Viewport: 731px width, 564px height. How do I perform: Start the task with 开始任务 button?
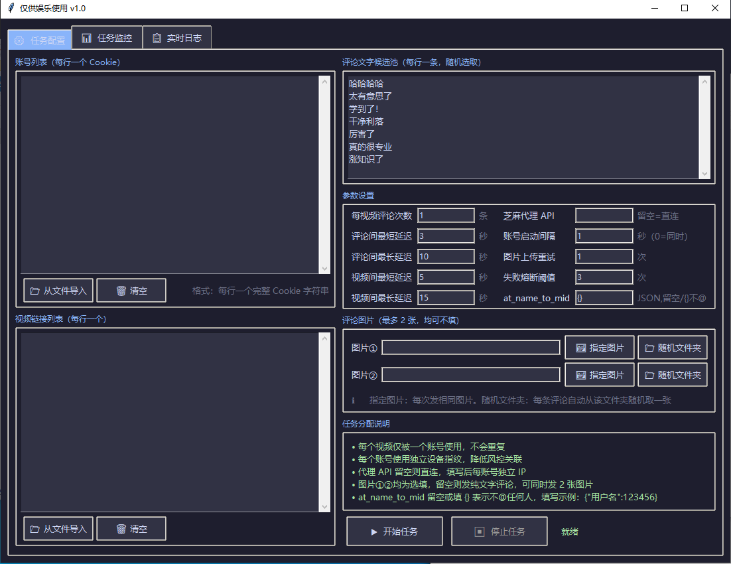click(x=394, y=531)
